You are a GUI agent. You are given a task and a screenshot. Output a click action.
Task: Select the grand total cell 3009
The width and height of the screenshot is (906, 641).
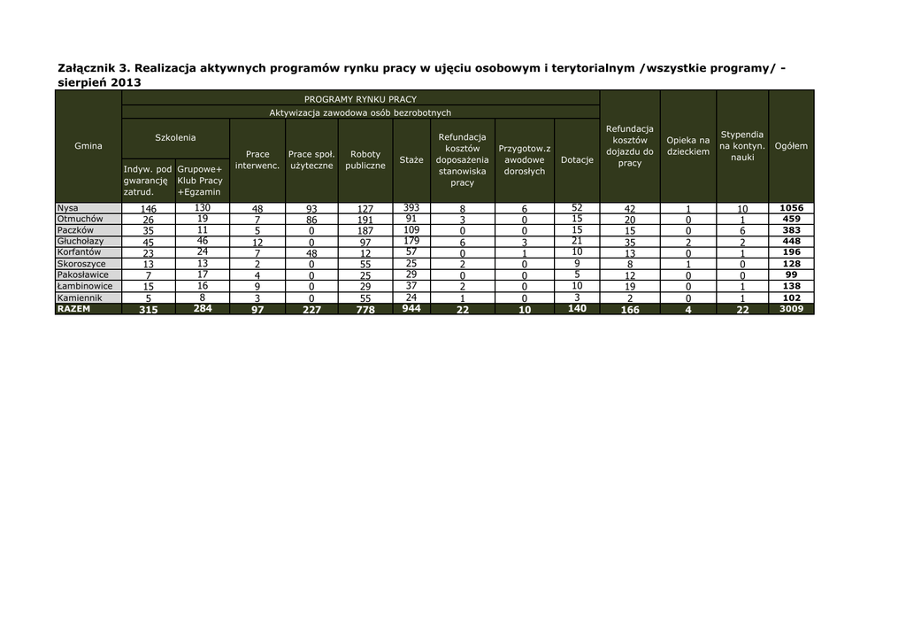click(791, 309)
